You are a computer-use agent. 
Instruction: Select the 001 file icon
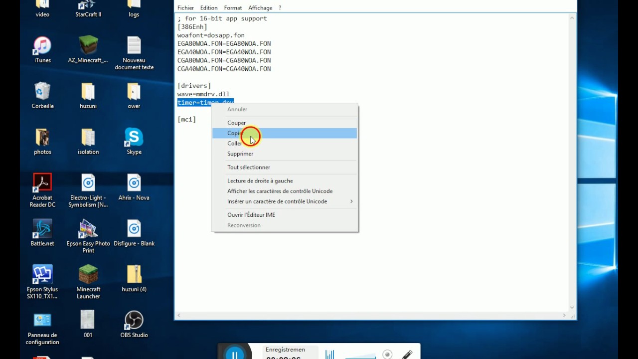(88, 325)
